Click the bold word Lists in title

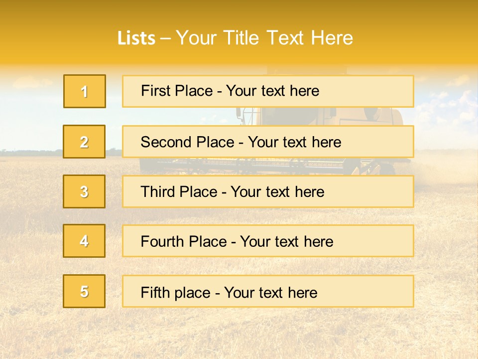click(x=136, y=38)
